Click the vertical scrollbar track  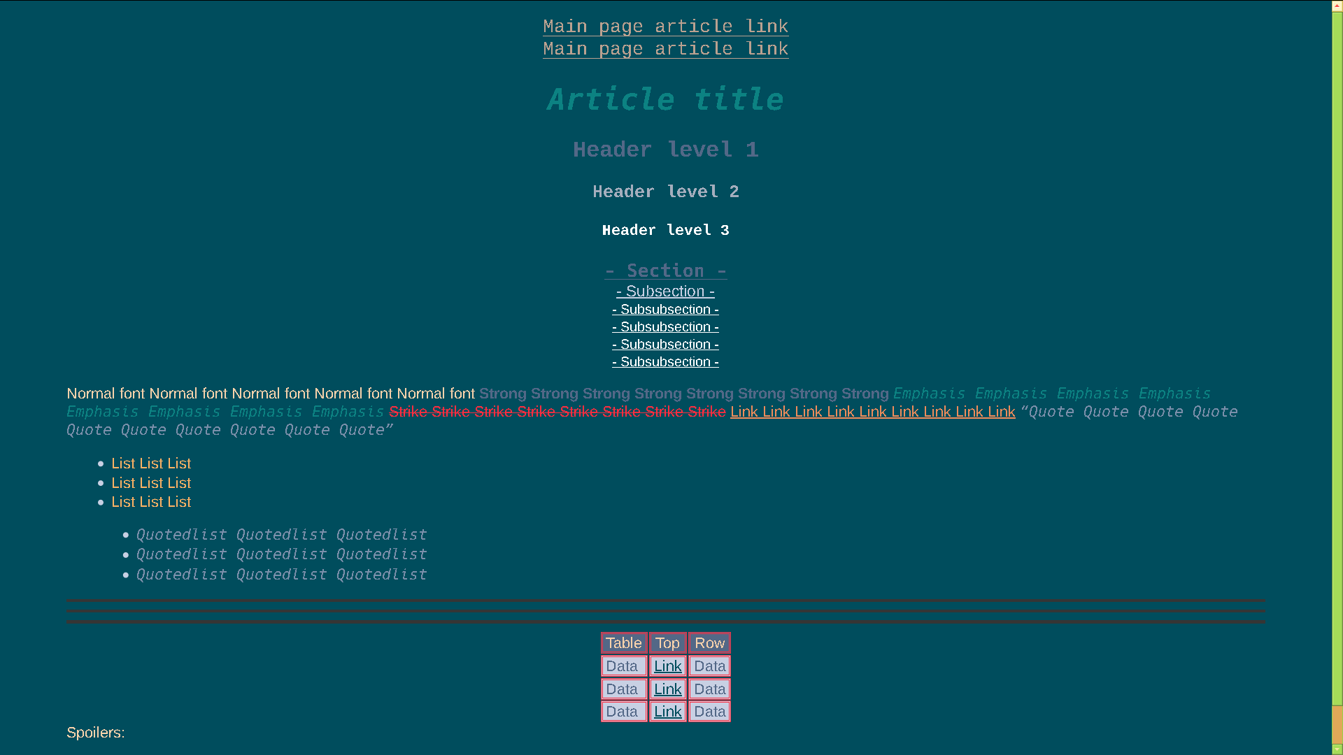click(1335, 350)
